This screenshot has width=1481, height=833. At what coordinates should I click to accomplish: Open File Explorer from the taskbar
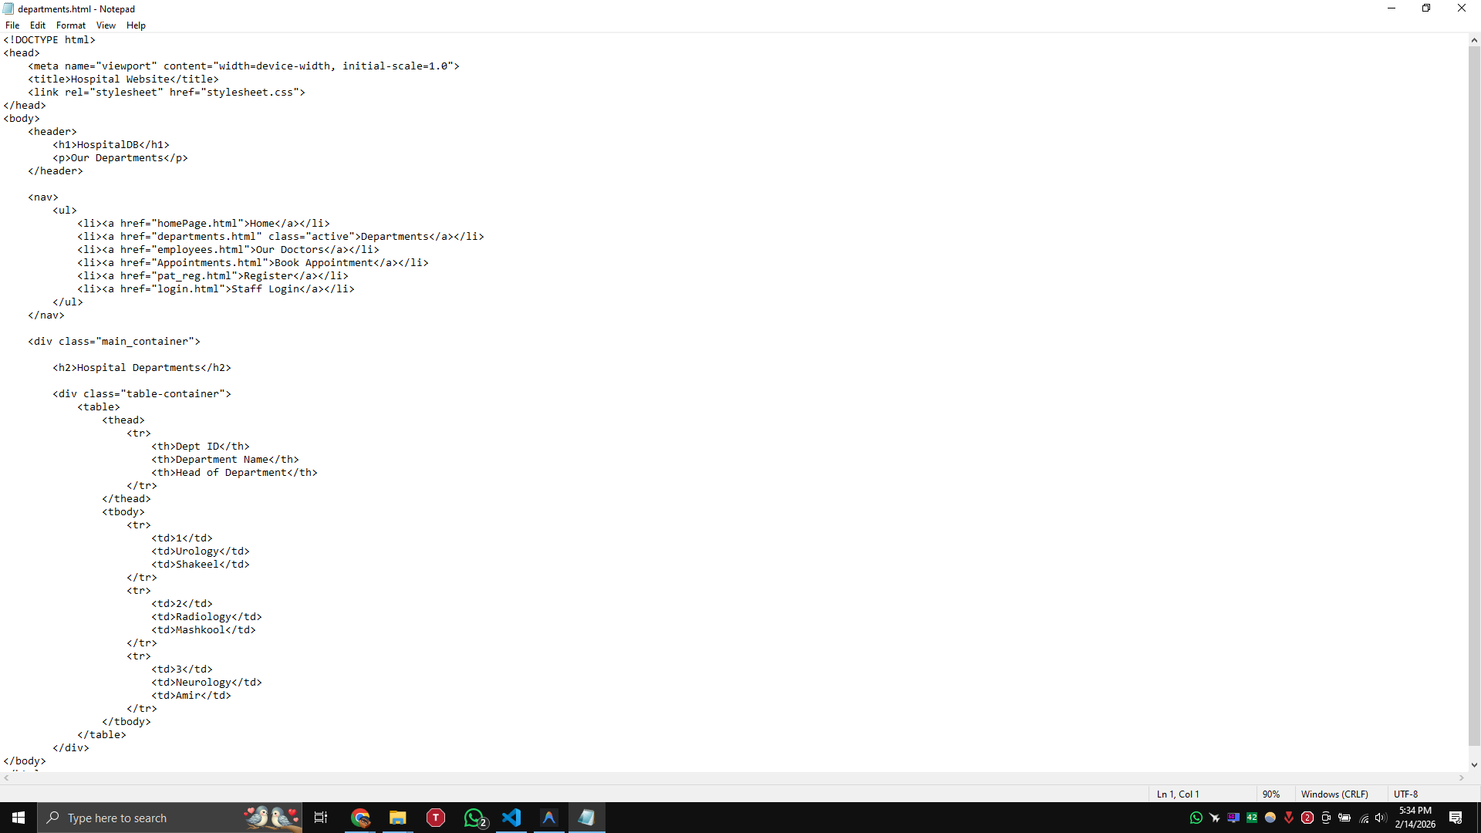[397, 818]
